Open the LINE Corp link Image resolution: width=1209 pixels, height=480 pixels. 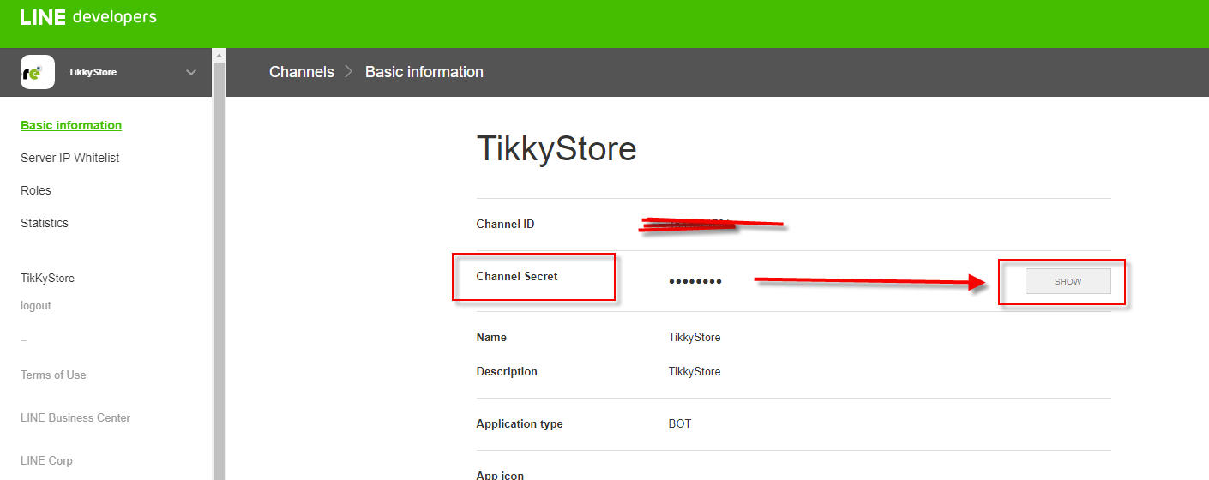click(46, 460)
